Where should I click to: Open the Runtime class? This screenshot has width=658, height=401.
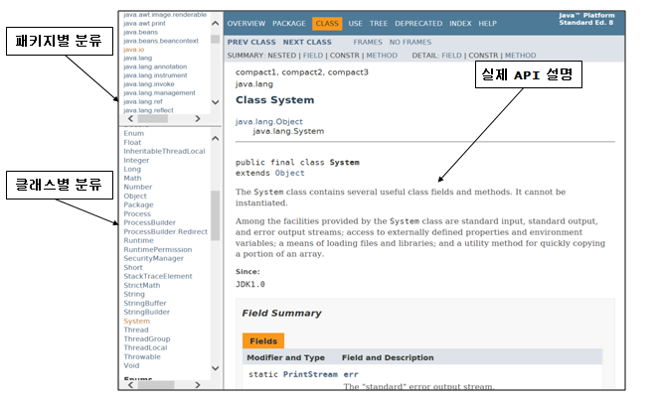click(138, 240)
